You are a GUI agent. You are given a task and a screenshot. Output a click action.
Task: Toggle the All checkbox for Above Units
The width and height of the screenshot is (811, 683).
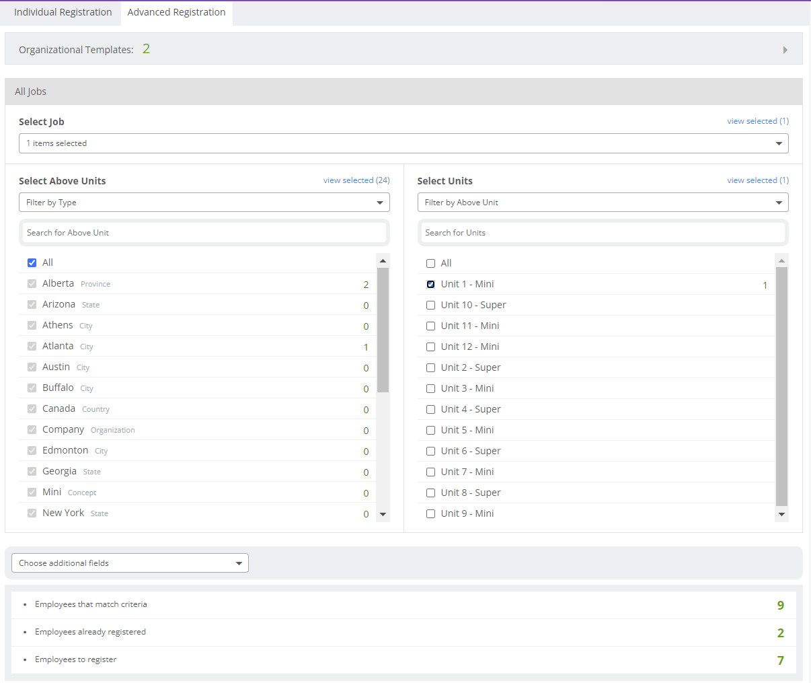[x=32, y=263]
